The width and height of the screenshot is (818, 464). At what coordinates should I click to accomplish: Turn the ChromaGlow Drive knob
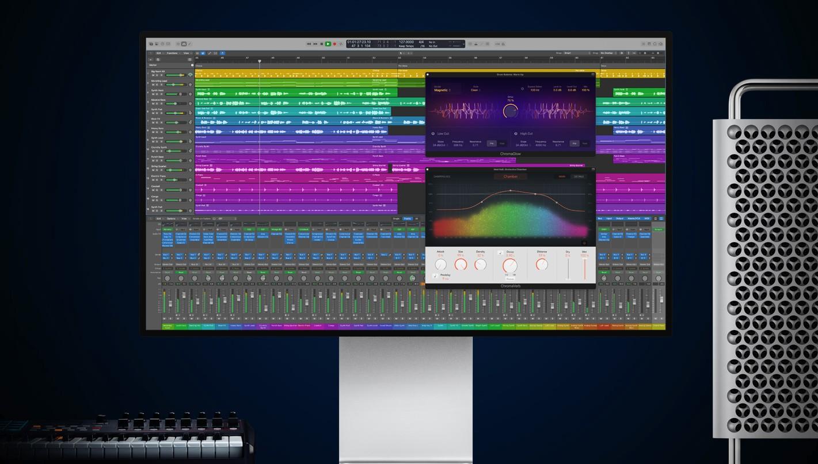tap(511, 111)
